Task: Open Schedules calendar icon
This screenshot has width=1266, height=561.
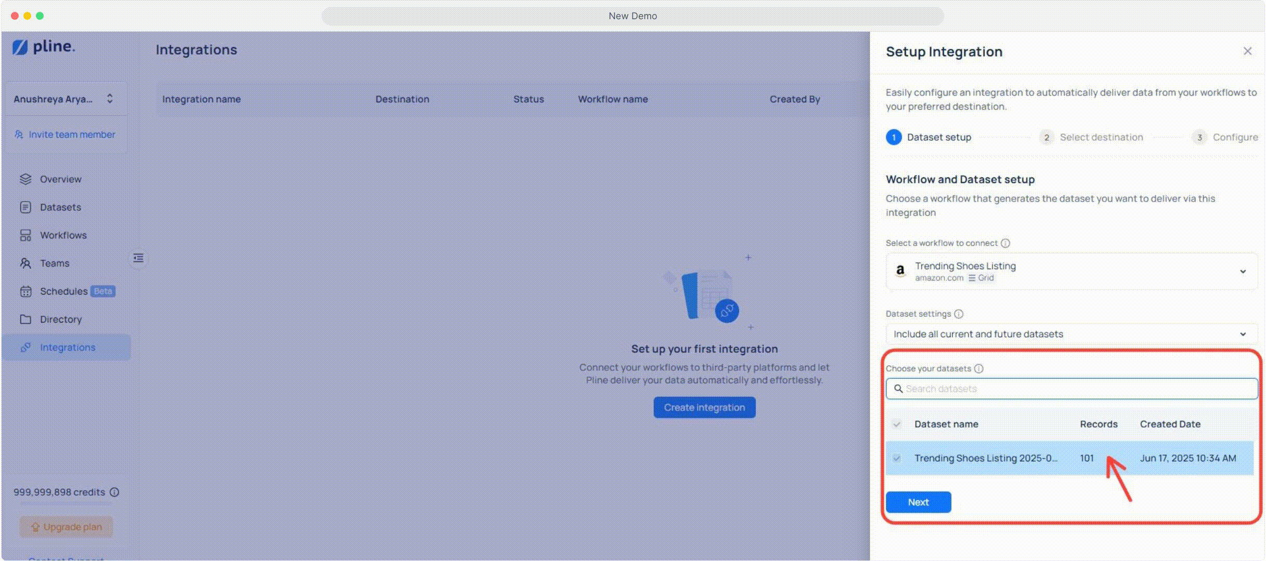Action: point(25,291)
